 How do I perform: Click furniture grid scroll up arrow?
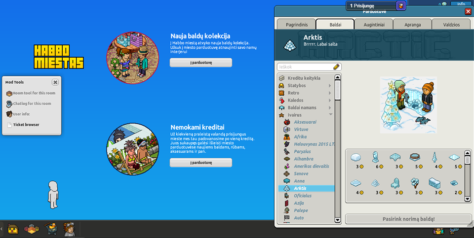468,153
